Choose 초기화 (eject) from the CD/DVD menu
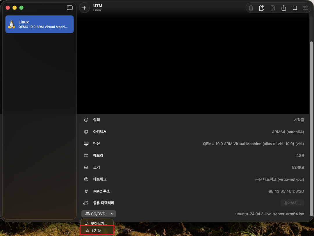The width and height of the screenshot is (314, 236). [97, 231]
